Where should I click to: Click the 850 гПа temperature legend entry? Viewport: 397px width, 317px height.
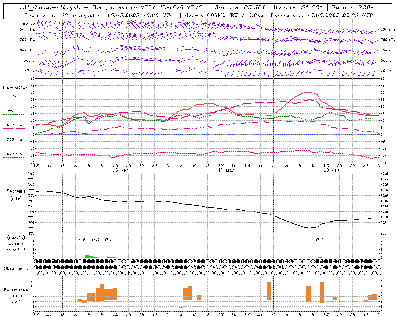coord(14,125)
